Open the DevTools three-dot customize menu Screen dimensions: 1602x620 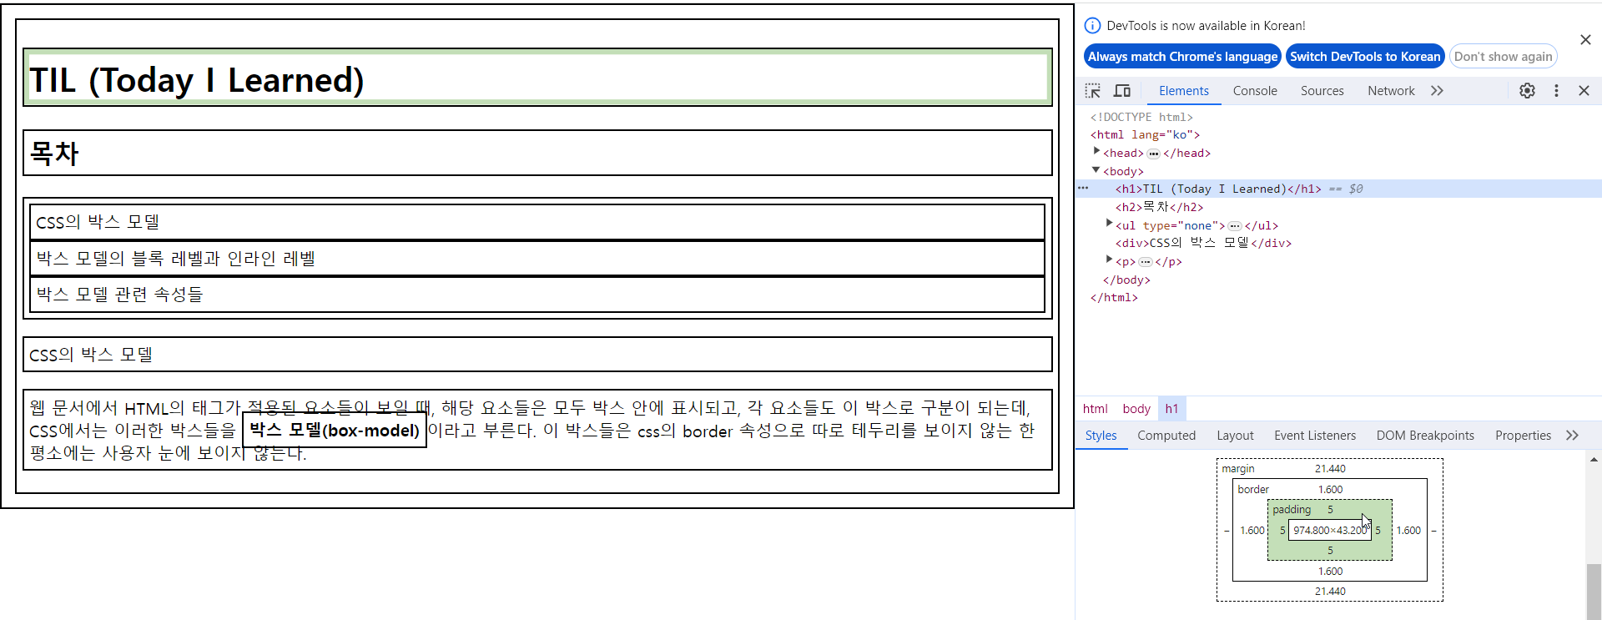pos(1556,90)
